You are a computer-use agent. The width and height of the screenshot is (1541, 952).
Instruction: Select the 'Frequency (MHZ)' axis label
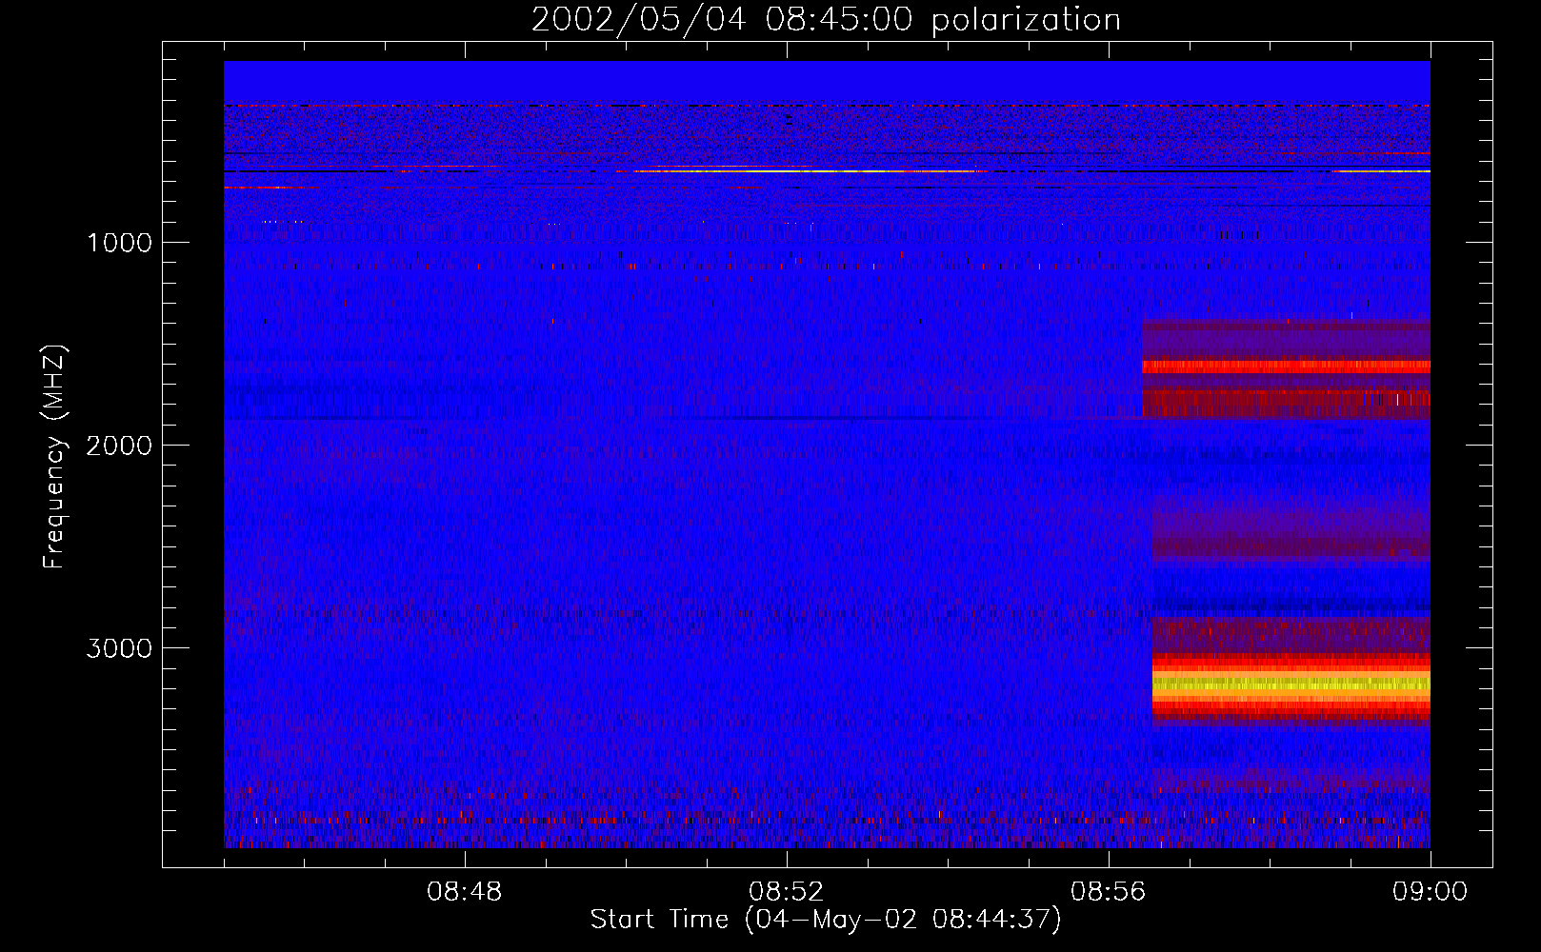[54, 457]
